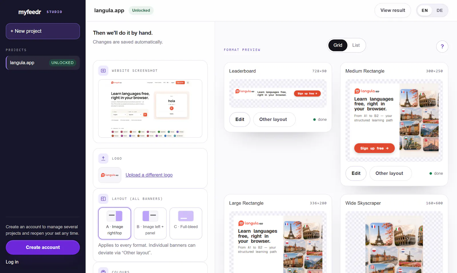Click the langula.app logo thumbnail

coord(110,175)
